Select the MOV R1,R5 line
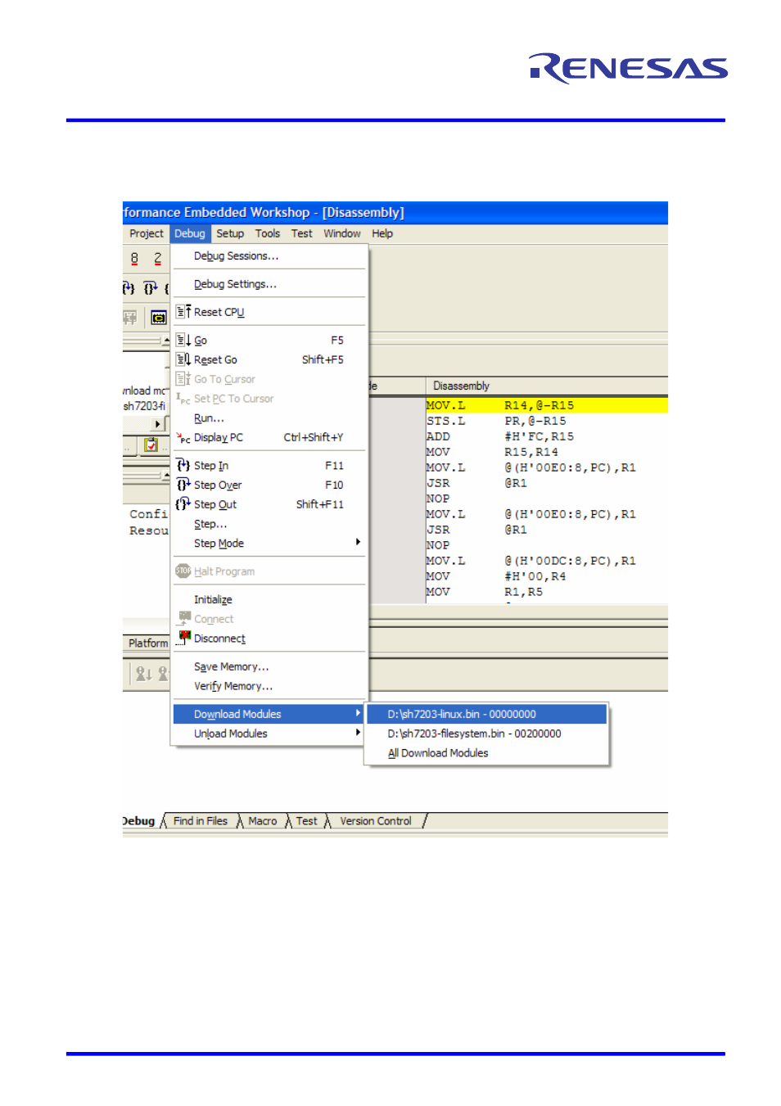The image size is (781, 1106). pyautogui.click(x=547, y=592)
